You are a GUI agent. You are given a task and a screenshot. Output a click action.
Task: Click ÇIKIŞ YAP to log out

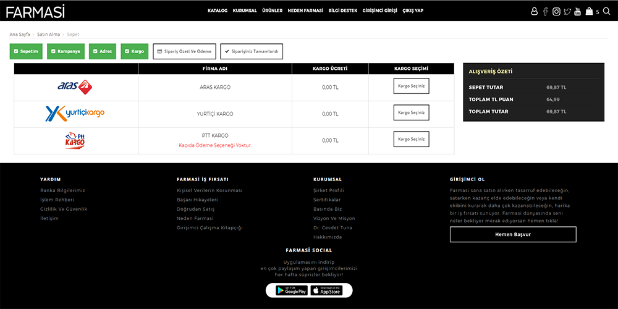click(x=413, y=11)
